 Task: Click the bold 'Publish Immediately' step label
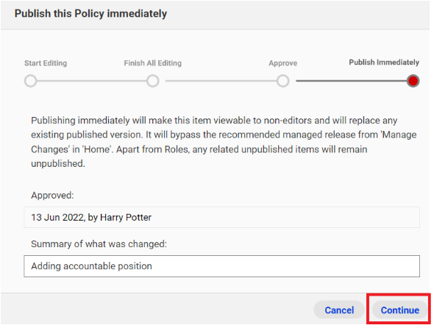pos(384,63)
